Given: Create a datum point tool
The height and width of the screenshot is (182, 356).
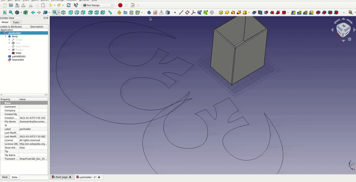Looking at the screenshot, I should coord(175,13).
